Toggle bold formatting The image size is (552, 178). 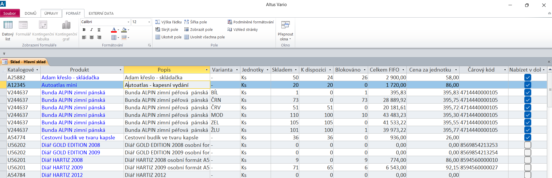(x=84, y=29)
